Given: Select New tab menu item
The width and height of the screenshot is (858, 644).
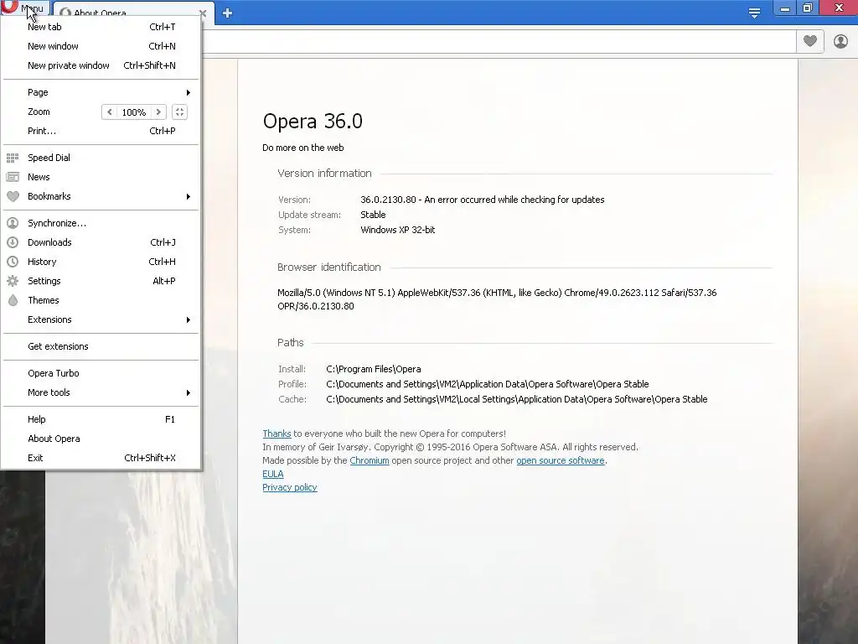Looking at the screenshot, I should point(101,27).
